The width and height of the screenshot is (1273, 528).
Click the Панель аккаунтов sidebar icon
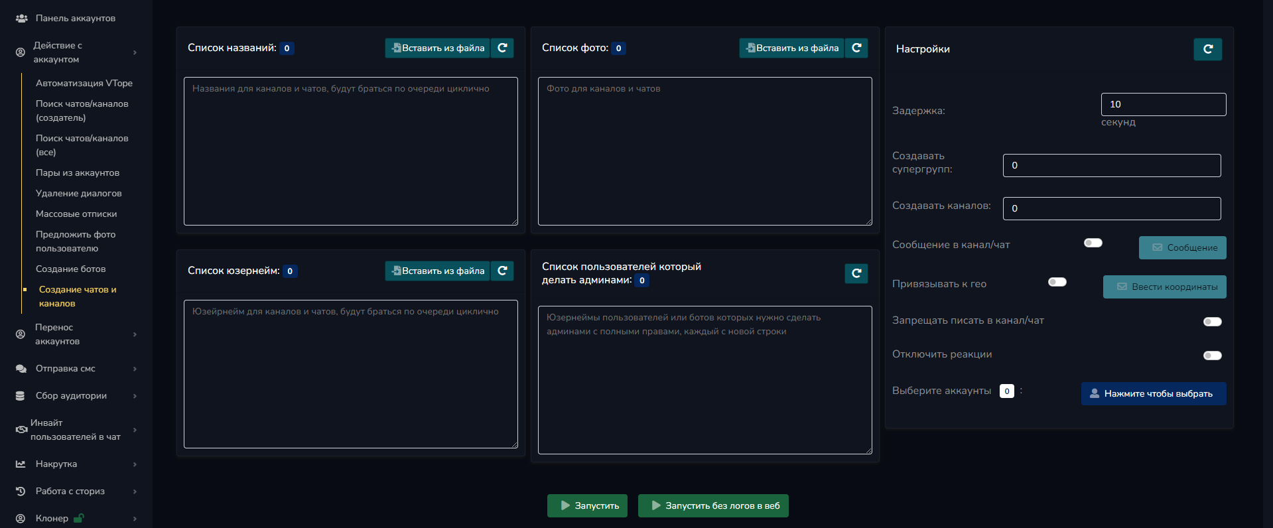tap(21, 19)
